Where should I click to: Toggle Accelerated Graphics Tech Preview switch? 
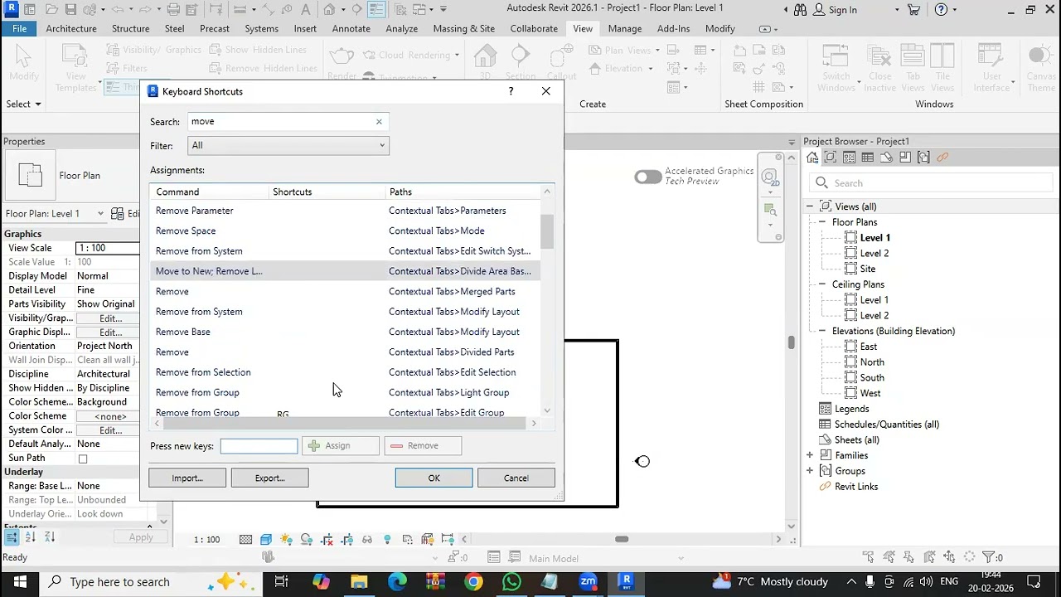(x=648, y=177)
